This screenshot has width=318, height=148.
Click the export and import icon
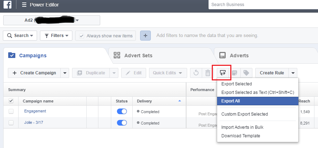tap(223, 73)
